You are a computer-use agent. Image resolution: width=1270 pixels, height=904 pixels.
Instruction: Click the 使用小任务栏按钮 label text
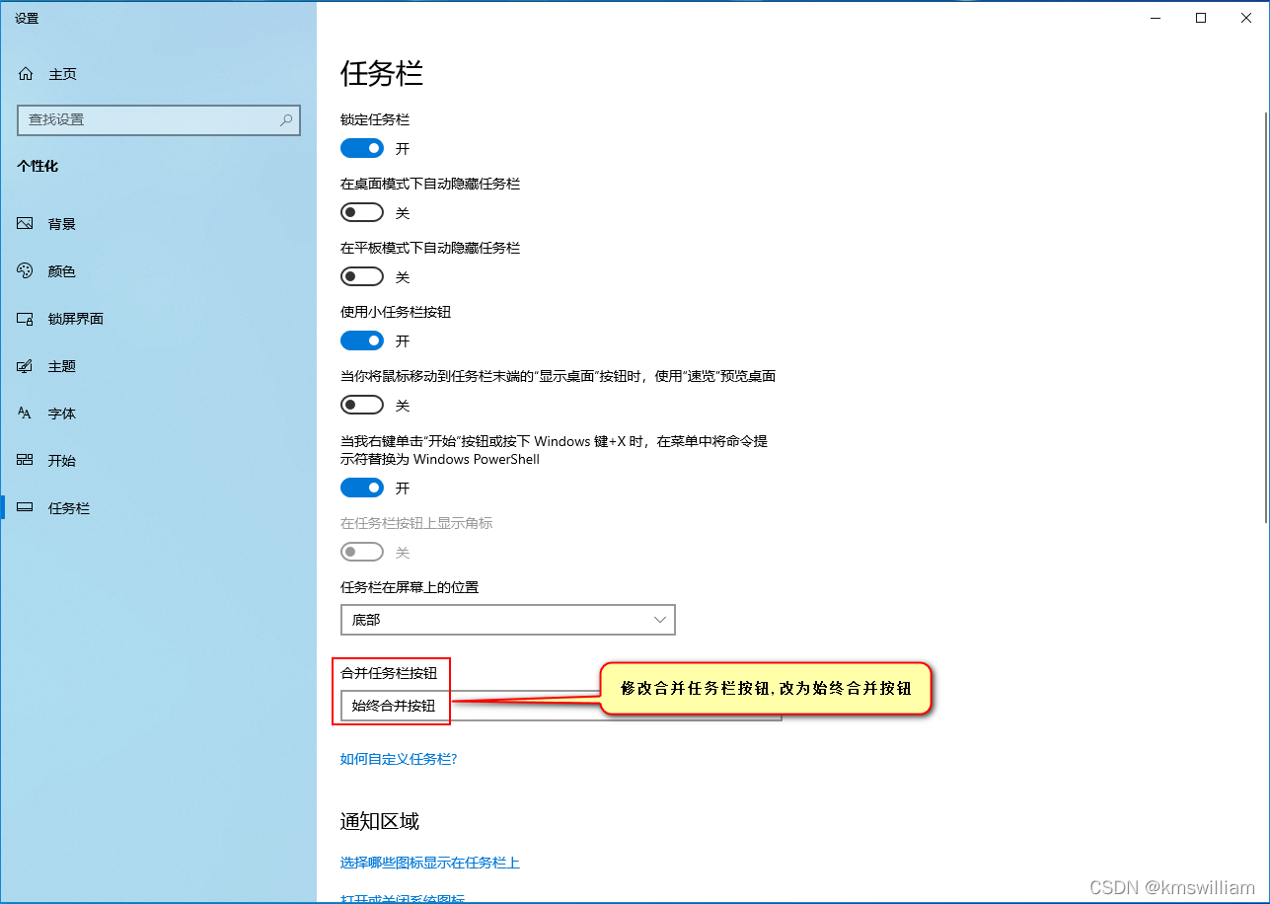(396, 312)
